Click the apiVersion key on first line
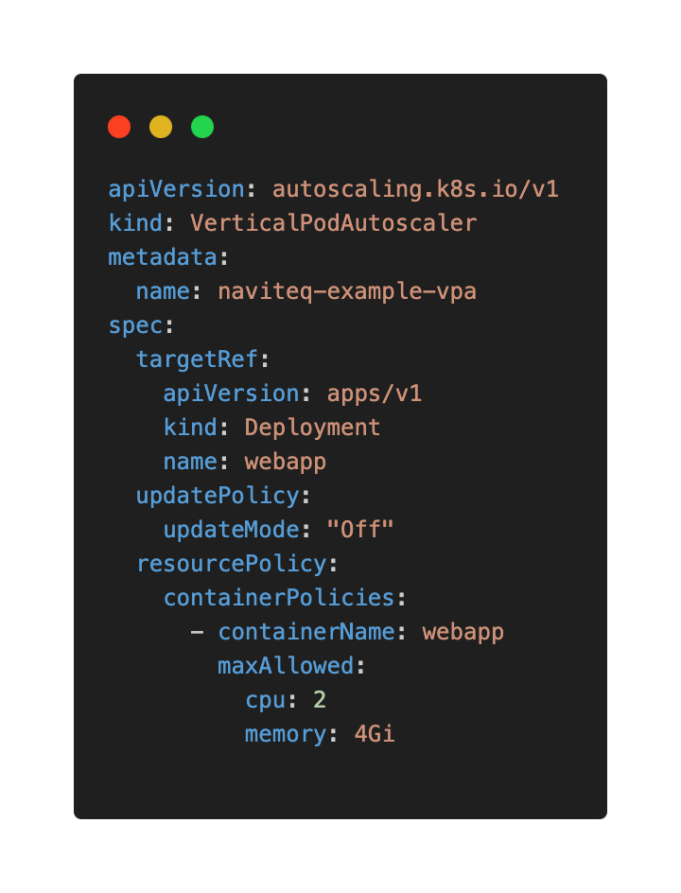Image resolution: width=681 pixels, height=893 pixels. click(176, 189)
